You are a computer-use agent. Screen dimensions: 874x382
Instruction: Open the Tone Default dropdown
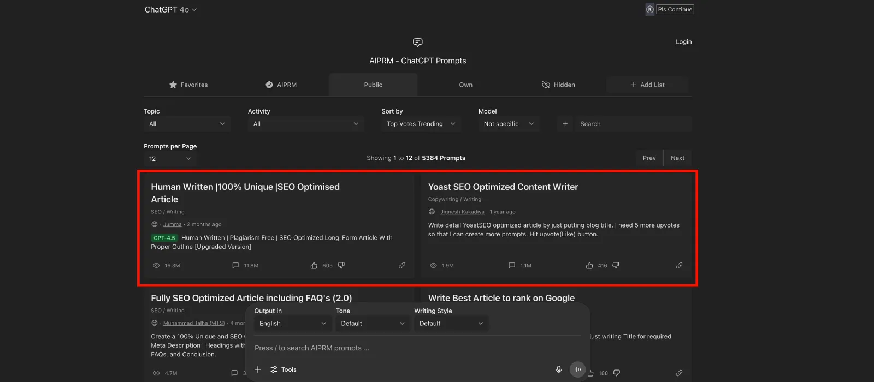tap(373, 324)
